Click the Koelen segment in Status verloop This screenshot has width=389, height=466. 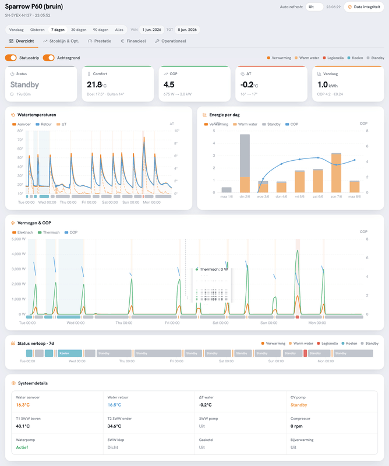70,354
